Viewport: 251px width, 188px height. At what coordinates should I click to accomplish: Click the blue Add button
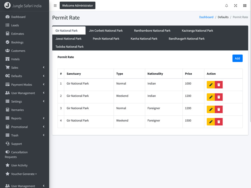(x=237, y=58)
